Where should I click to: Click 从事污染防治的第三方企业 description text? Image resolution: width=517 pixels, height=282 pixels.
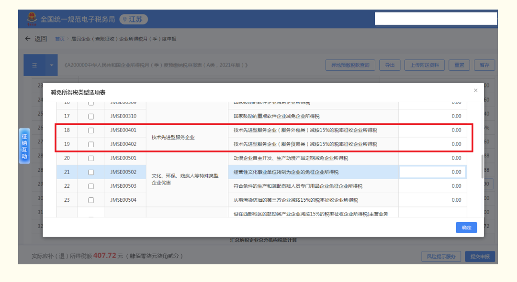[296, 200]
